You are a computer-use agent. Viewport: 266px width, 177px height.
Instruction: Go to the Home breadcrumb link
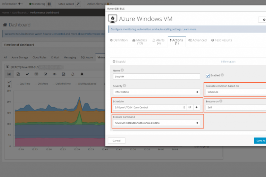(5, 12)
